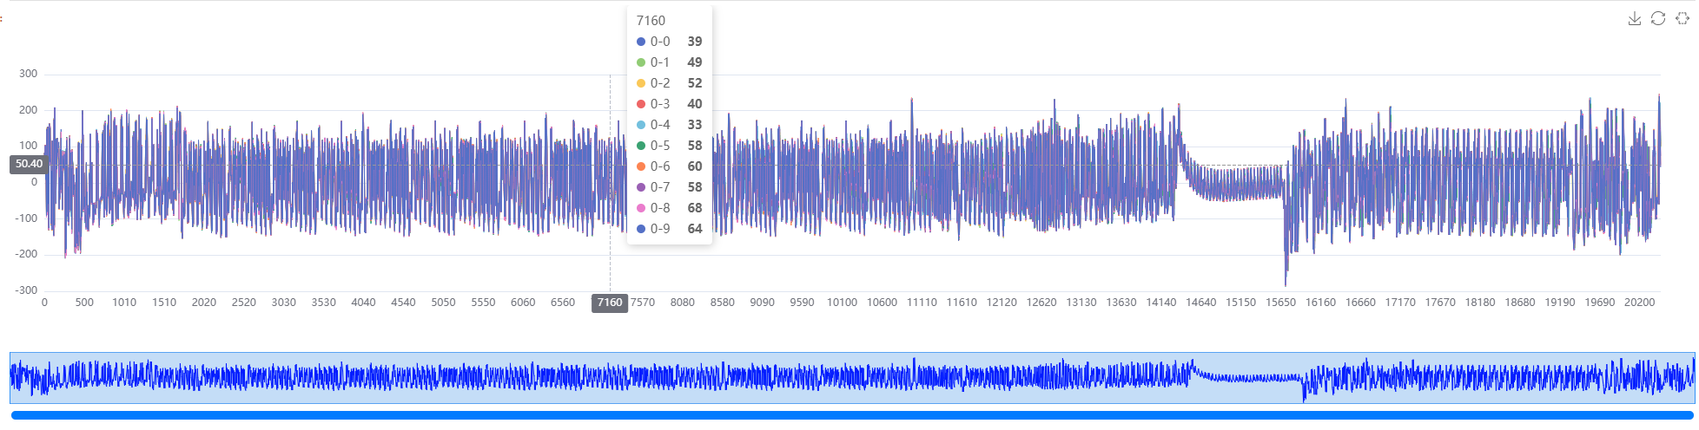
Task: Click the light-blue dot beside 0-4
Action: click(641, 125)
